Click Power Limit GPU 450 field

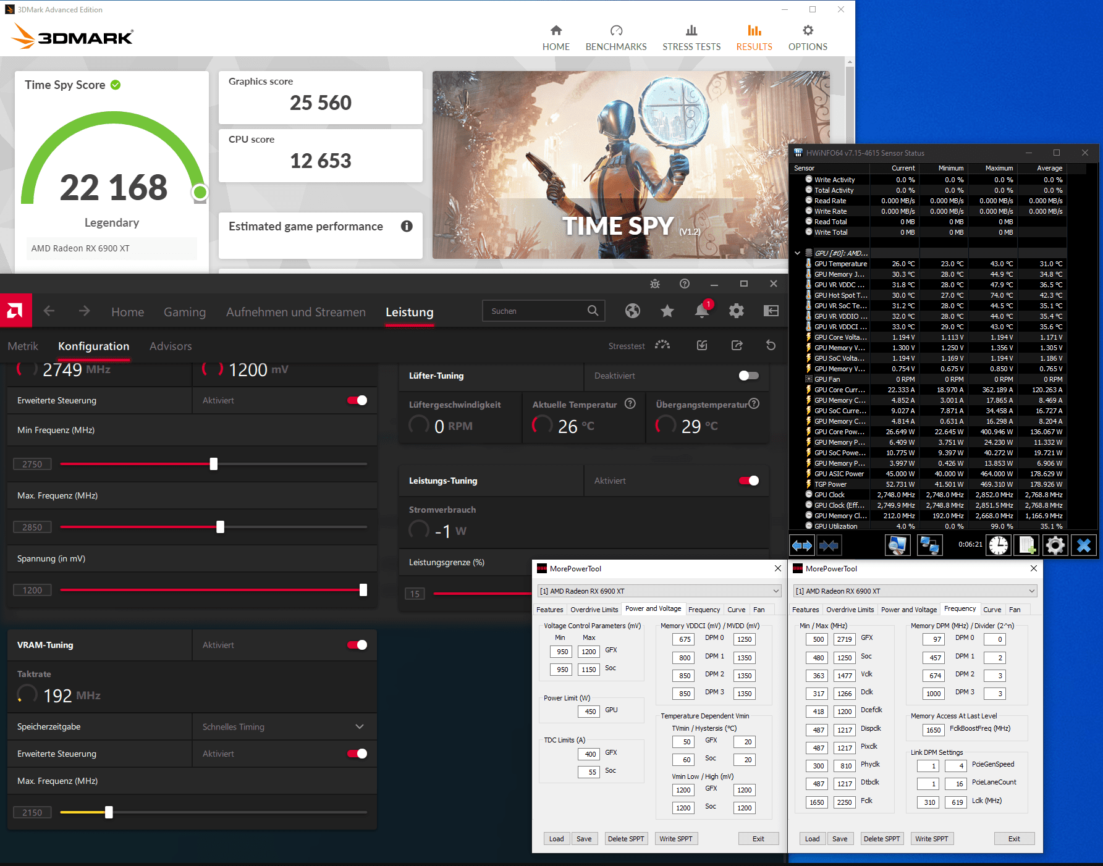point(590,712)
